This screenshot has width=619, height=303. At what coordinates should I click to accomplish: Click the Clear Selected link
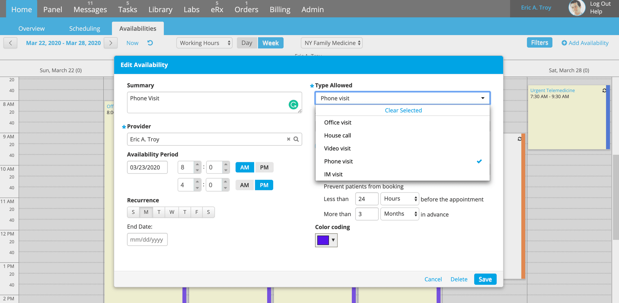[x=403, y=111]
